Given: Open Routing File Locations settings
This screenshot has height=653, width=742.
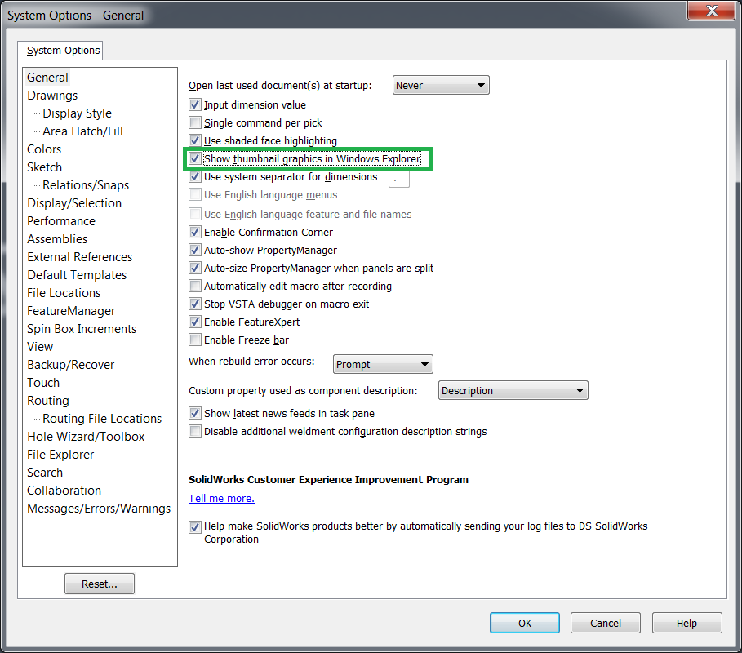Looking at the screenshot, I should pos(102,419).
